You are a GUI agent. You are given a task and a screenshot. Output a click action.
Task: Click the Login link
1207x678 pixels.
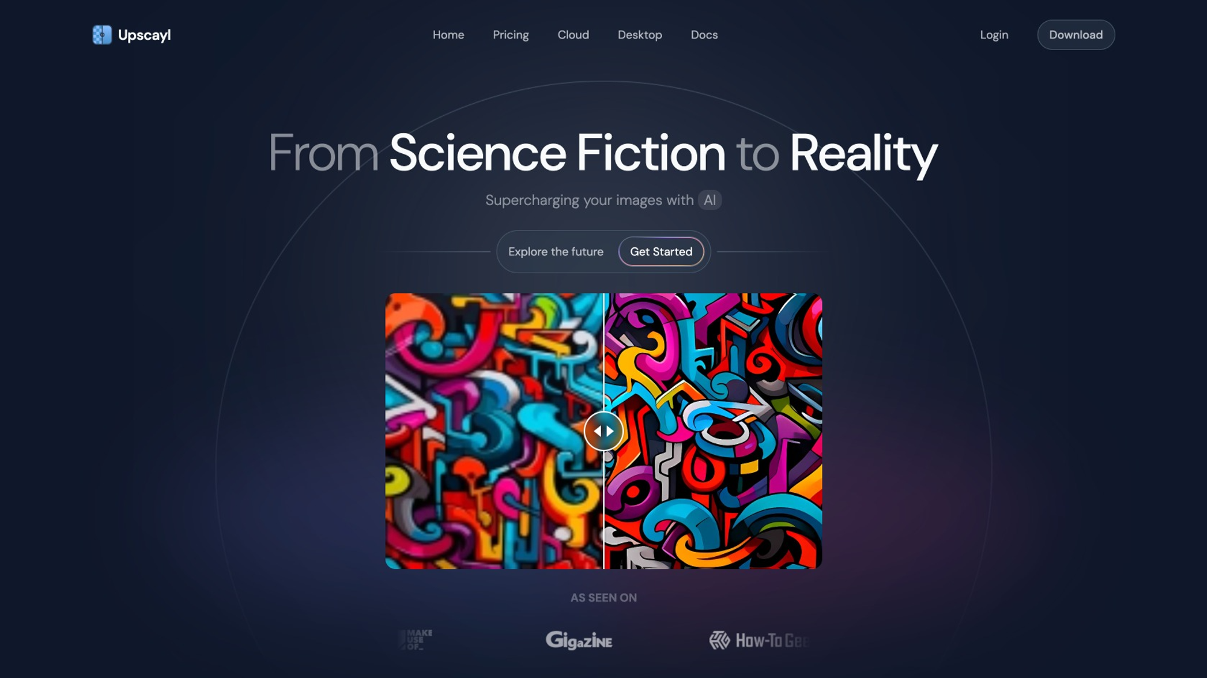tap(994, 34)
